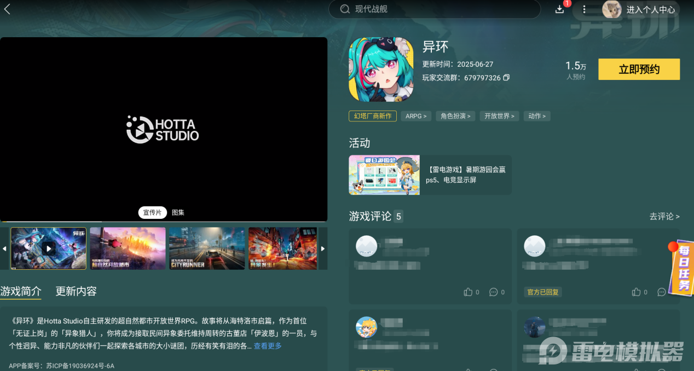
Task: Open comments on the first review
Action: 494,292
